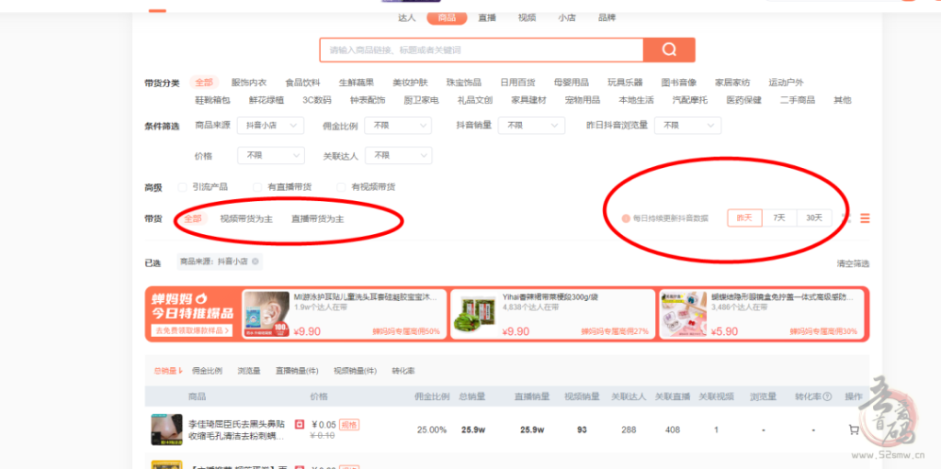Click the 408 关联直播 value
The width and height of the screenshot is (941, 469).
tap(673, 430)
